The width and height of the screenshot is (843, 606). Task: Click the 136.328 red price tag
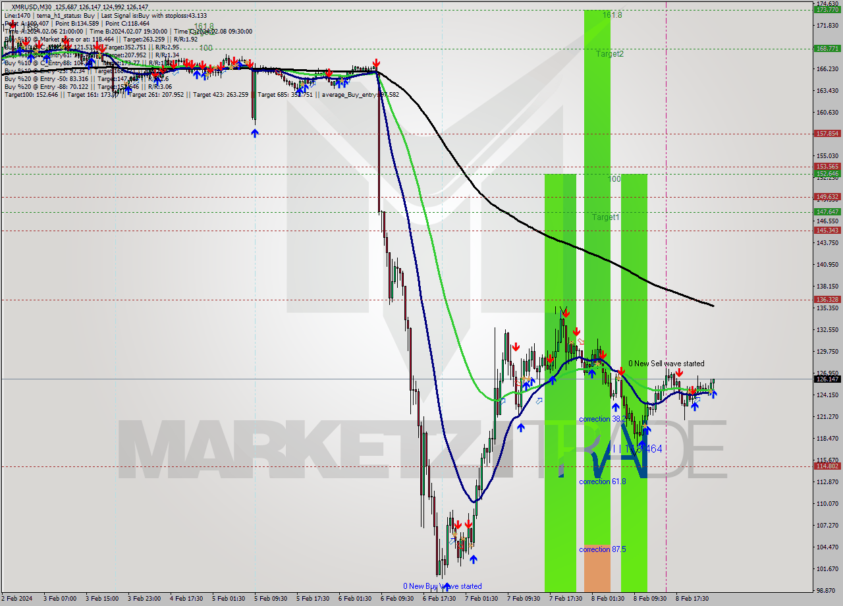click(x=827, y=300)
